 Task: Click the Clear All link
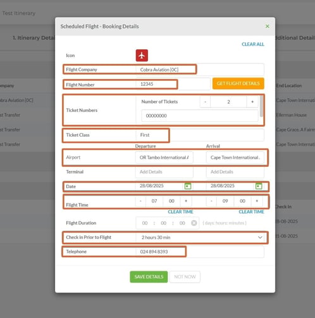coord(253,44)
